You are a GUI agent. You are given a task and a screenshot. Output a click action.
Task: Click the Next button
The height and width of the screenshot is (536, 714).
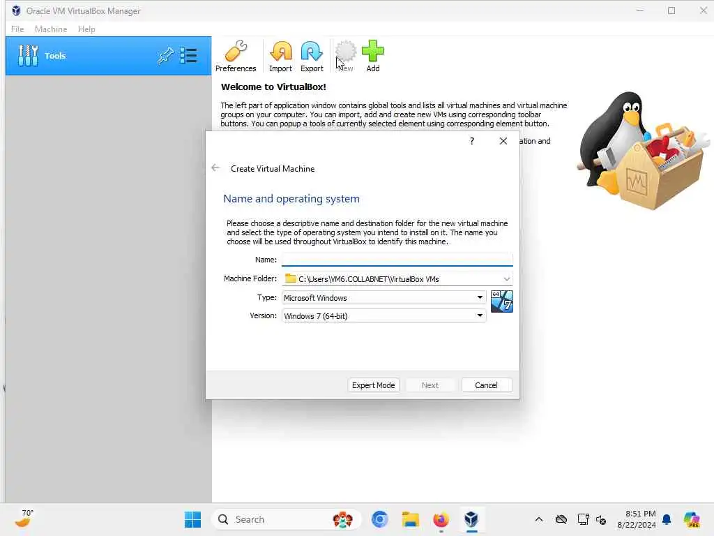430,385
